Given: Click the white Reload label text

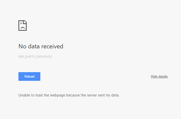Looking at the screenshot, I should [29, 76].
